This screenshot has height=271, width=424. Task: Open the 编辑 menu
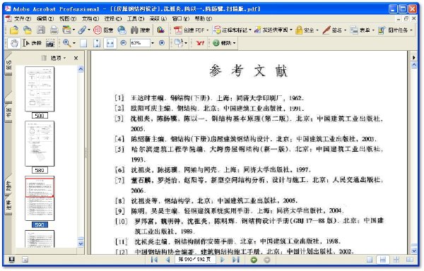[x=45, y=18]
